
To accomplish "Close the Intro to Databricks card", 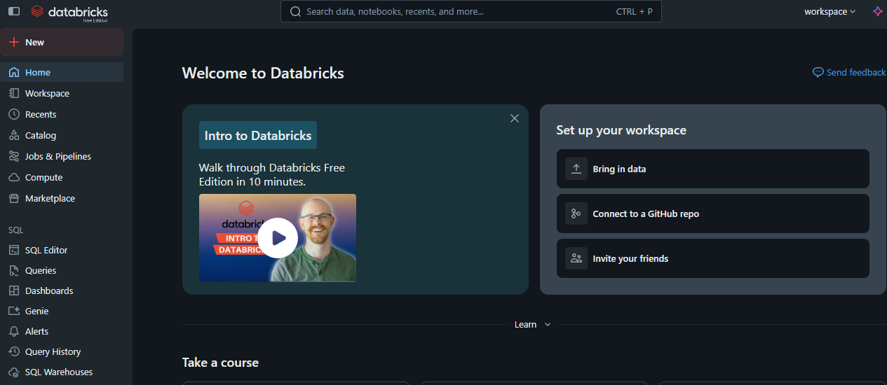I will (x=515, y=118).
